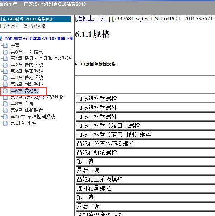Open 第4章 传动系统 chapter
The image size is (215, 216).
click(27, 78)
